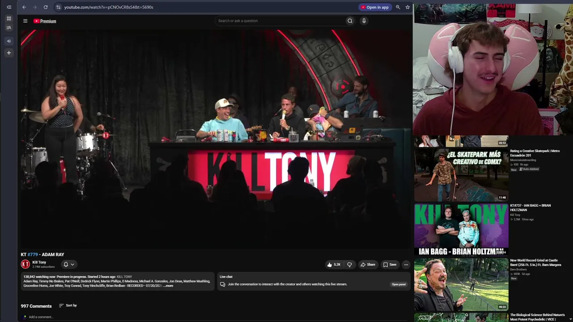Click the Add a comment field
573x322 pixels.
click(x=41, y=317)
